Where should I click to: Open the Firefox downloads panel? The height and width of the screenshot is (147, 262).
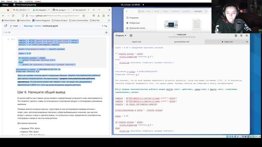point(99,16)
